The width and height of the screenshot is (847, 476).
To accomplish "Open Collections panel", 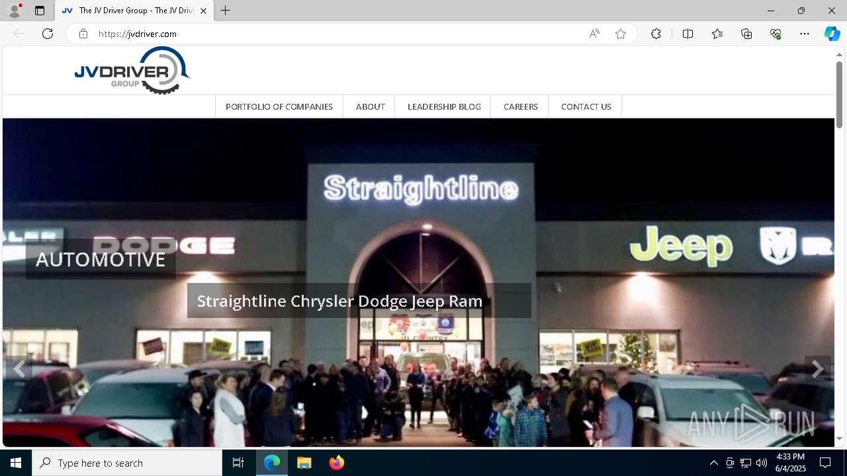I will pos(746,34).
